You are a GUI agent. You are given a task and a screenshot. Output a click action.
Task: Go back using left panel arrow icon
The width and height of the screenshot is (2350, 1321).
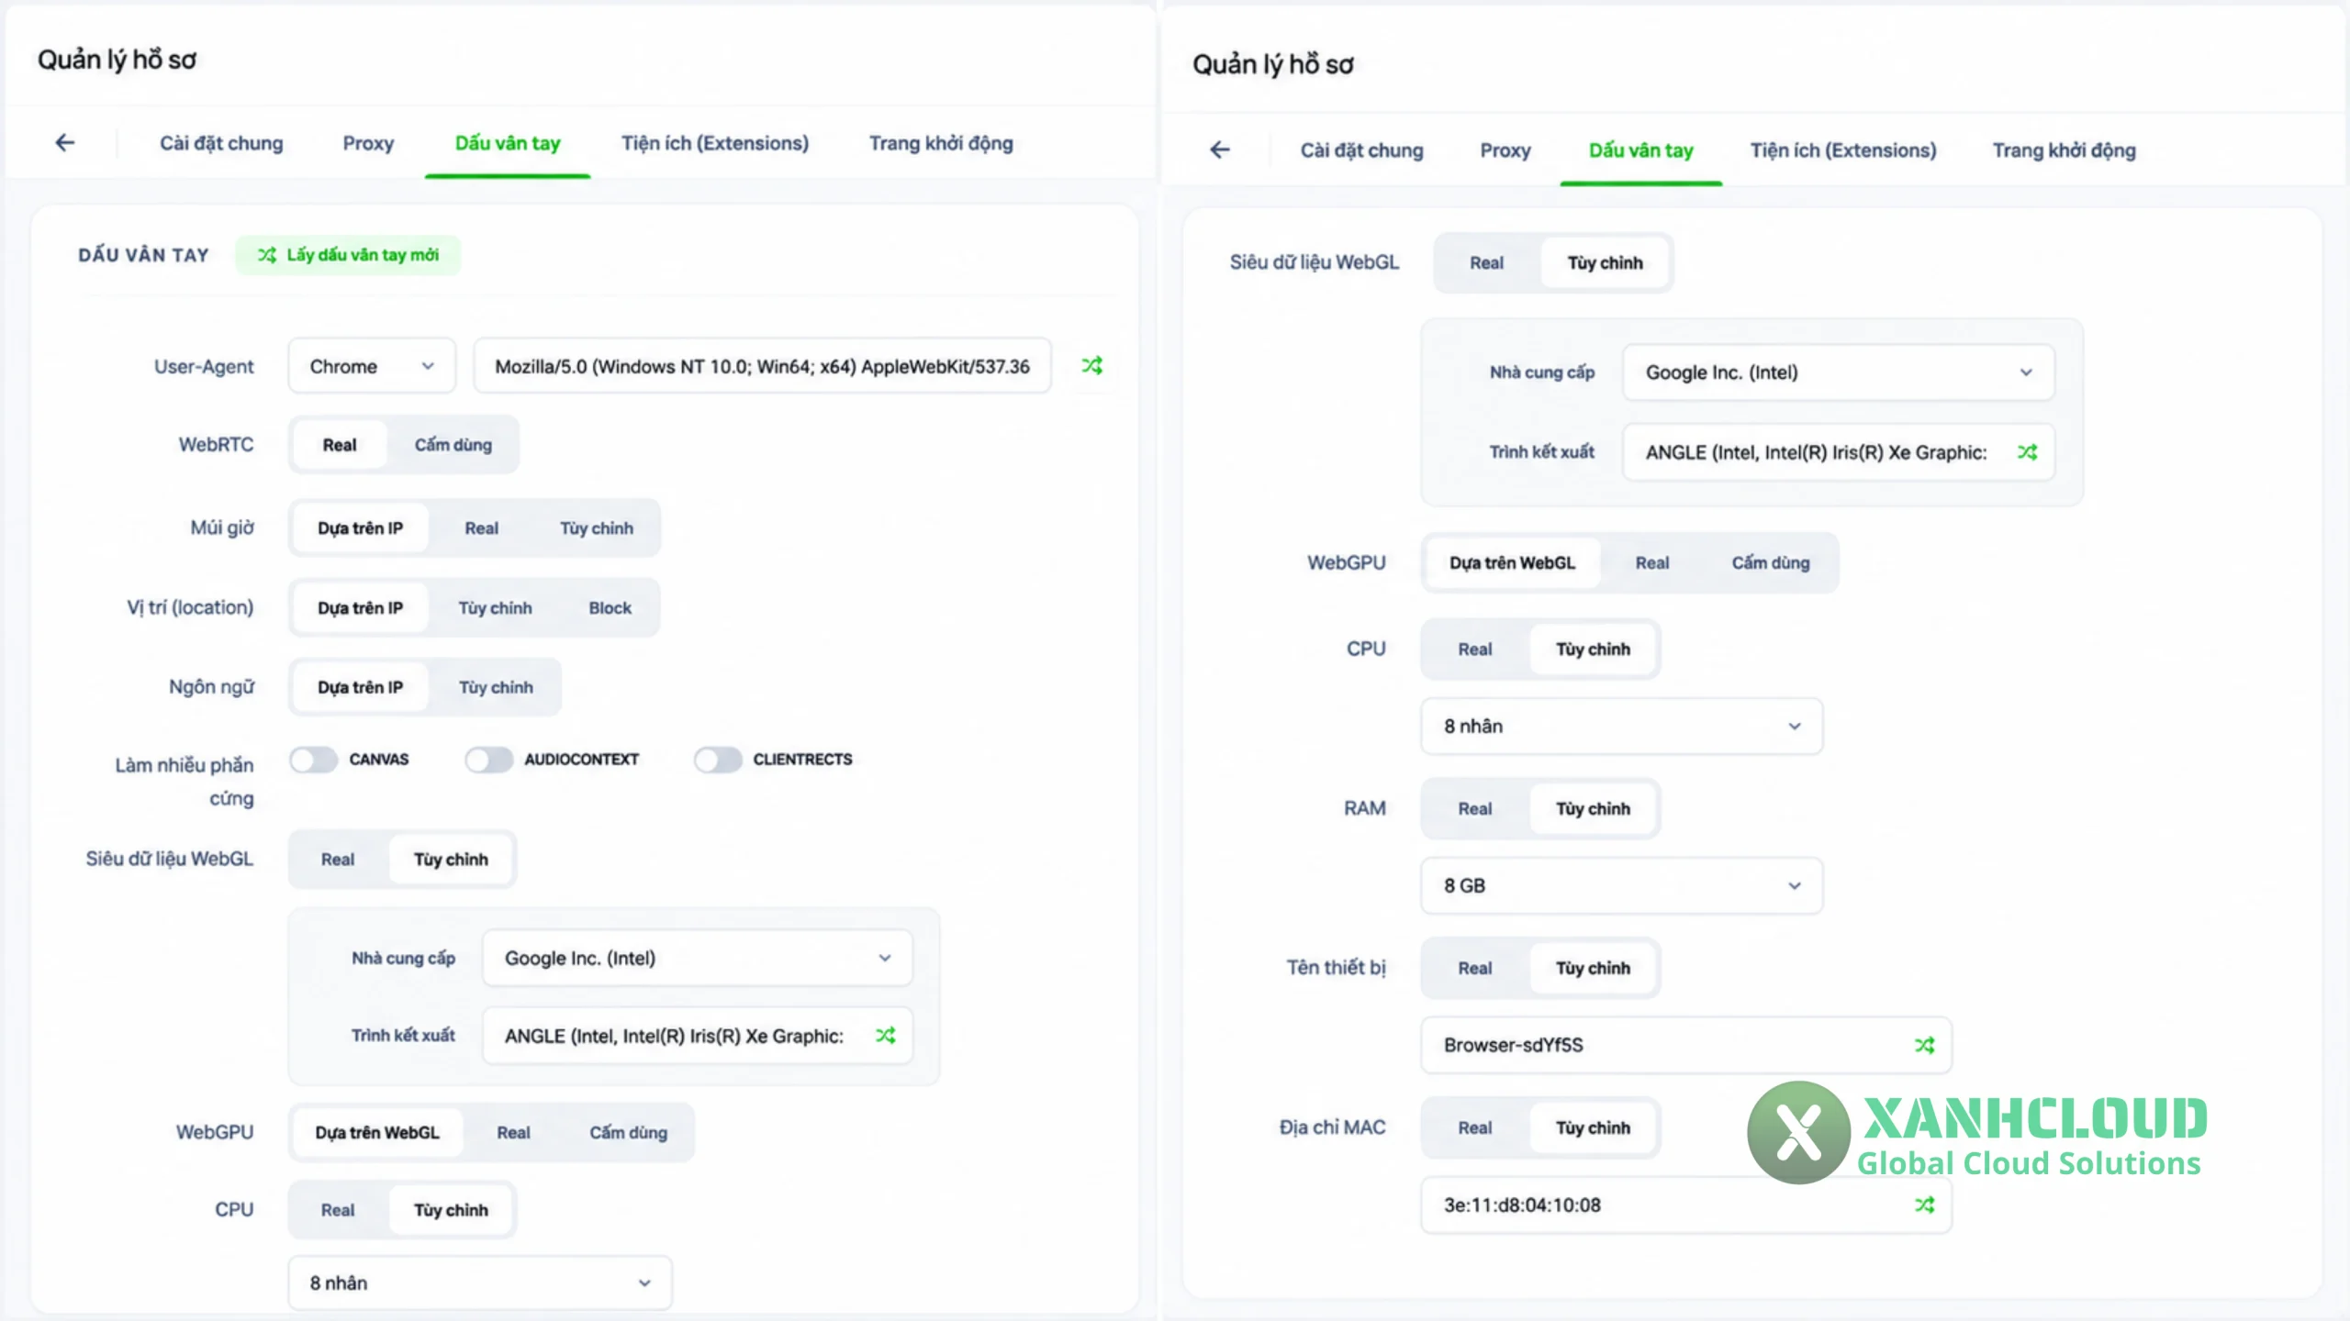point(64,142)
